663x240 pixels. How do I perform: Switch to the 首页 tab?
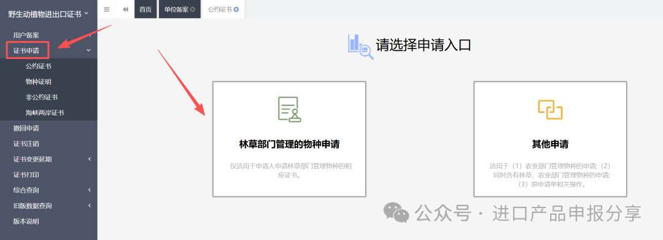click(145, 9)
